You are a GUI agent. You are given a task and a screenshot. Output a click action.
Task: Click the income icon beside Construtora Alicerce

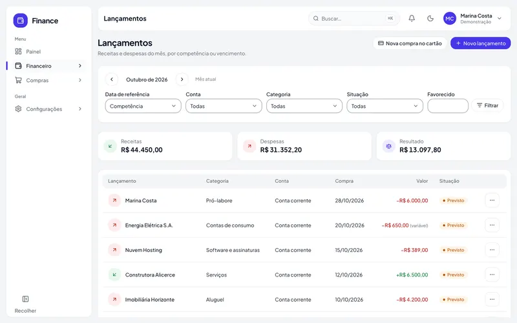[x=114, y=275]
